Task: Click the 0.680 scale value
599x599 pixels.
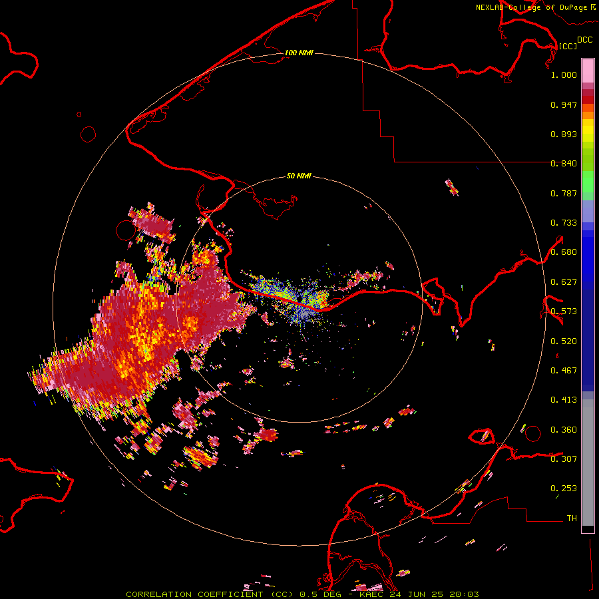Action: (x=564, y=252)
